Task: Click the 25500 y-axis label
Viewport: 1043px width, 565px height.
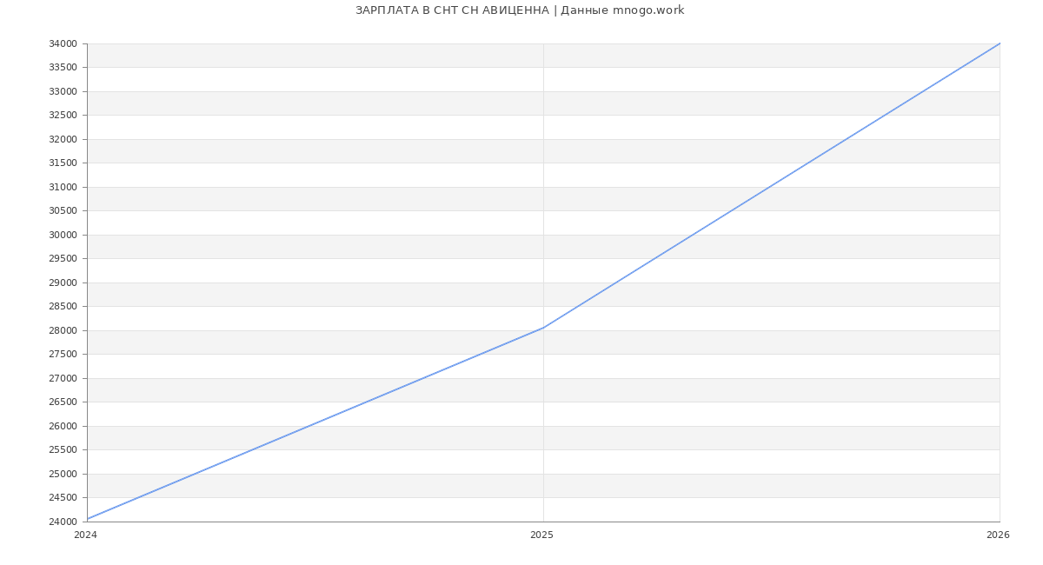Action: [x=63, y=450]
